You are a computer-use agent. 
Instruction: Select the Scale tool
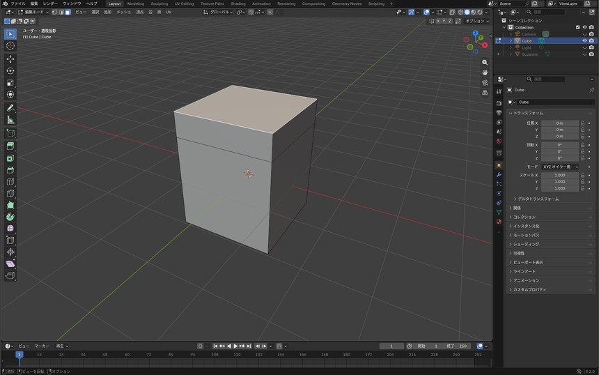click(10, 82)
